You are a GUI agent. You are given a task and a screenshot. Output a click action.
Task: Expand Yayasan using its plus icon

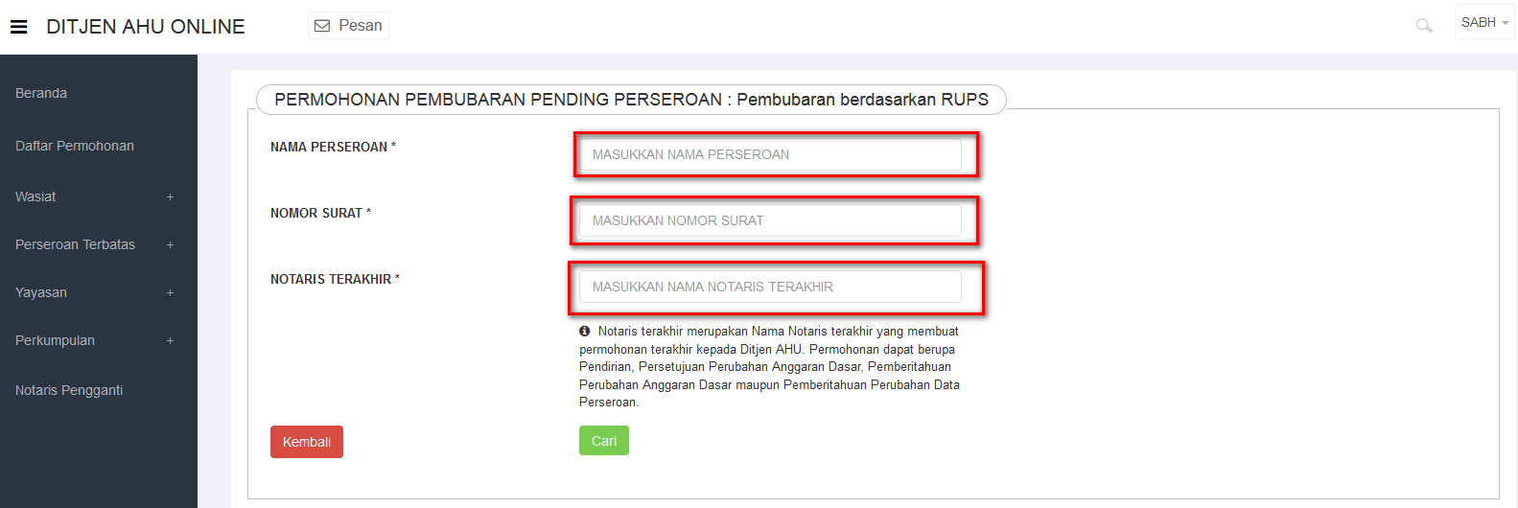pos(170,293)
